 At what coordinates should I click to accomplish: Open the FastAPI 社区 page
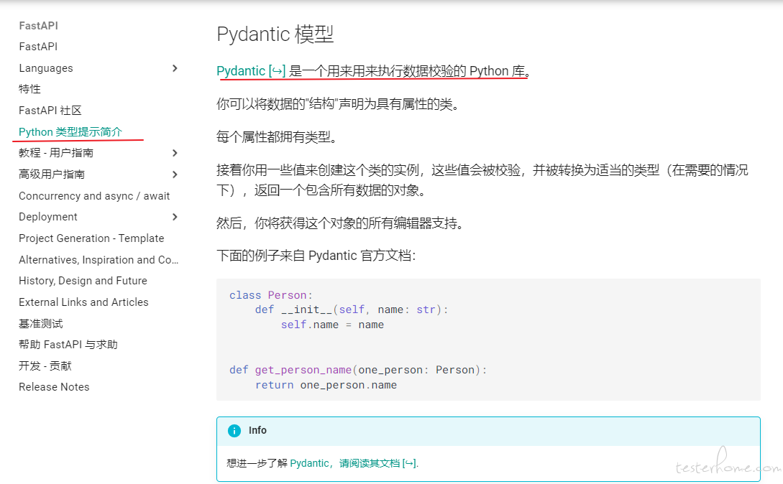(x=50, y=111)
